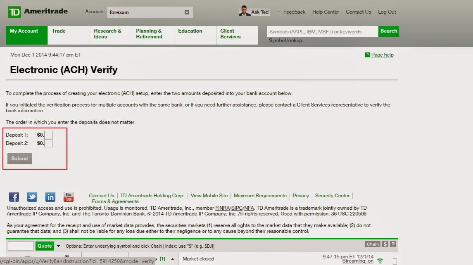Open the NFA link
This screenshot has height=265, width=473.
249,208
